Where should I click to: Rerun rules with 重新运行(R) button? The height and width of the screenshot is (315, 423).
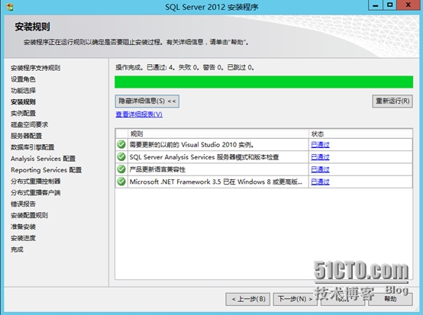click(392, 101)
